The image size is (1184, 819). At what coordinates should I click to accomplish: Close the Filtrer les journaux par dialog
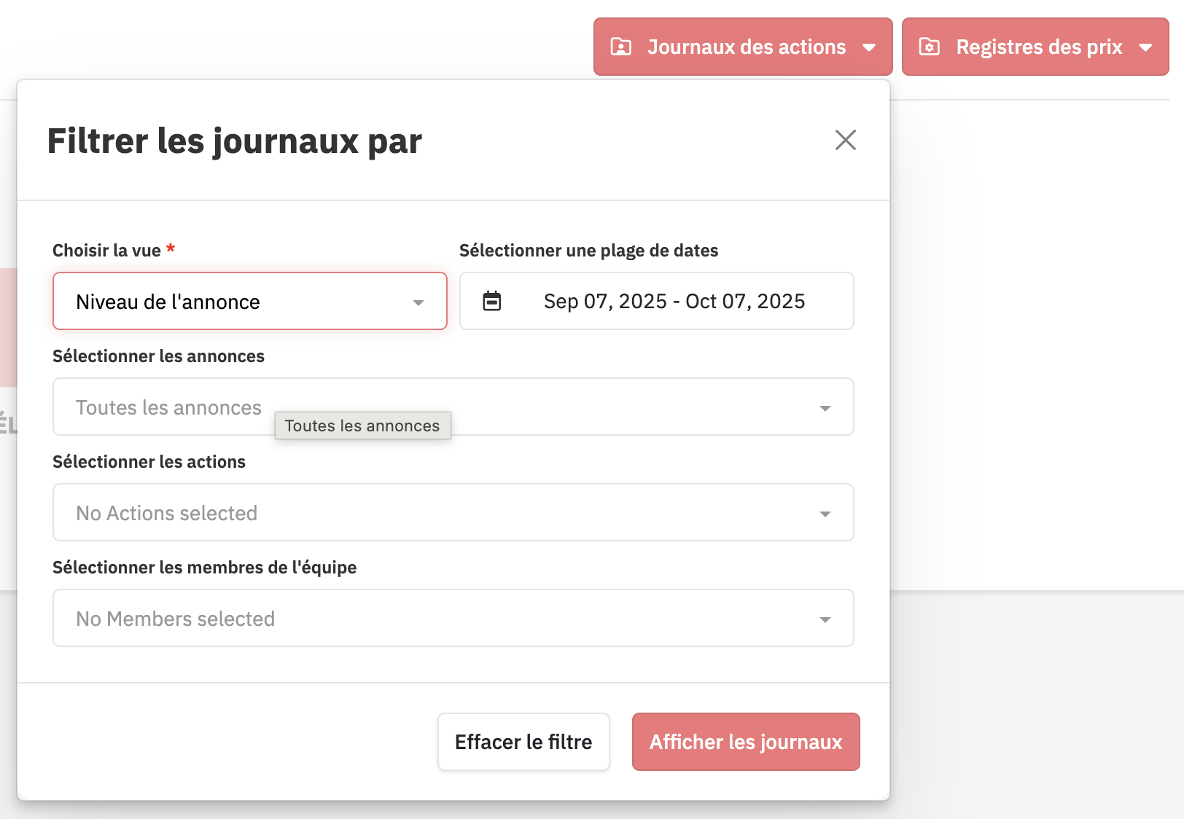click(x=845, y=140)
